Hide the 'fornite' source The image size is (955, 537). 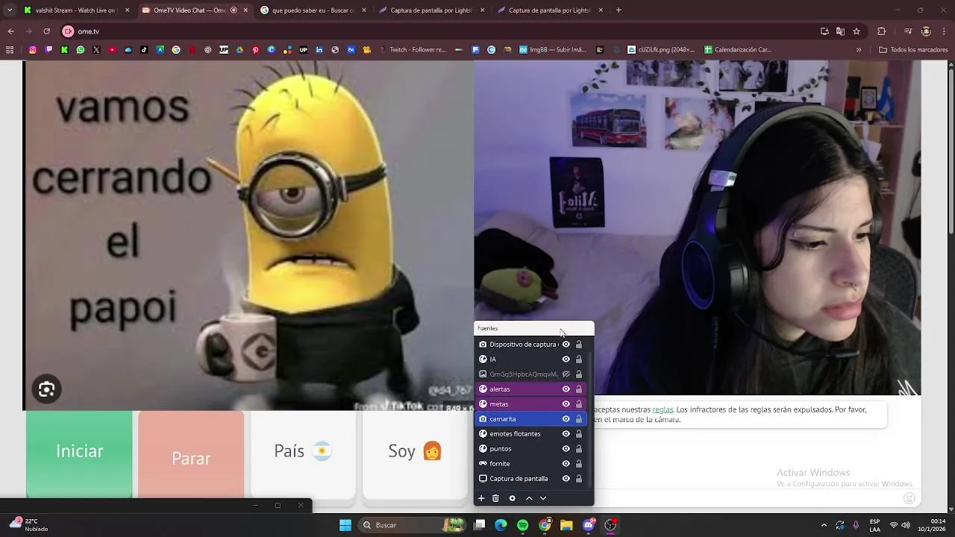[566, 464]
